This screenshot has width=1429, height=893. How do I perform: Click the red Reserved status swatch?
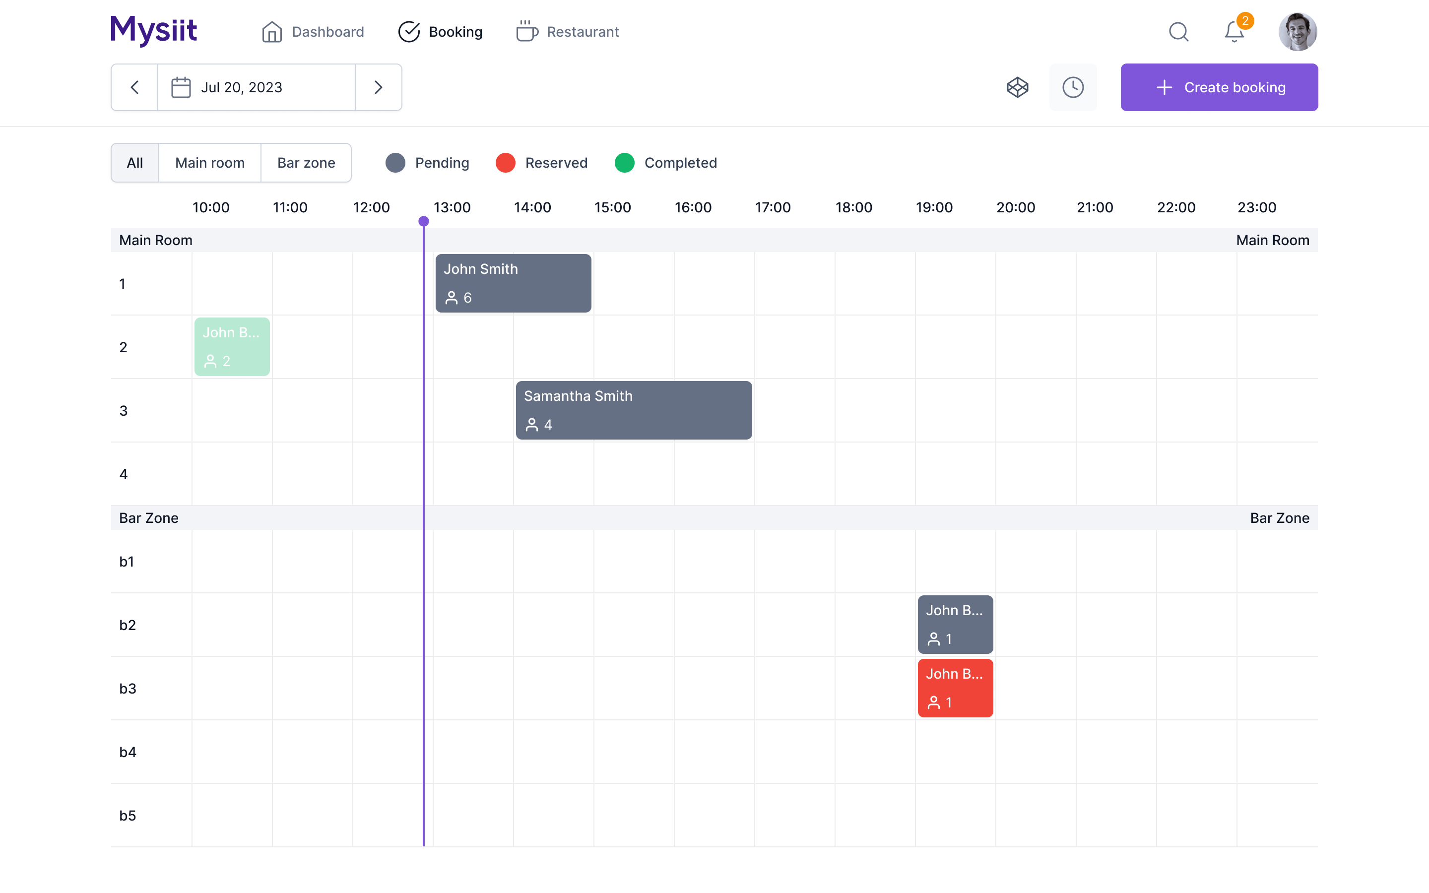pos(506,162)
